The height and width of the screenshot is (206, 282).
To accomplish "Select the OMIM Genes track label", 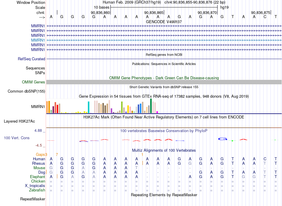I will [34, 82].
